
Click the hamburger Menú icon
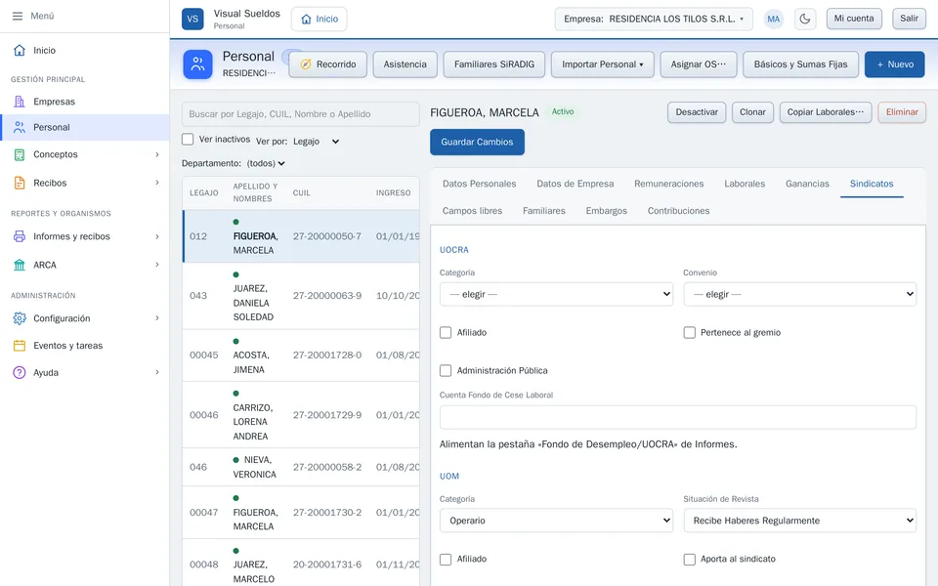point(18,17)
